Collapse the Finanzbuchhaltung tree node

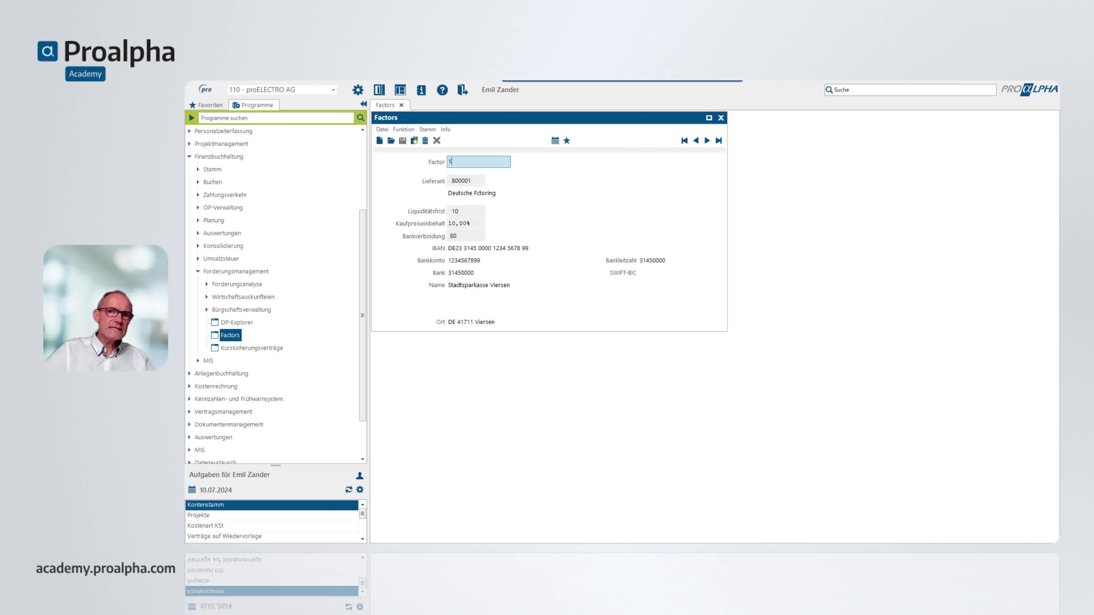[x=189, y=157]
